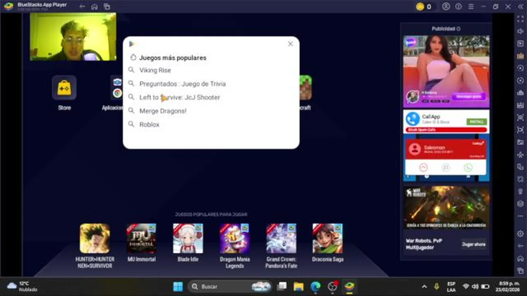Image resolution: width=527 pixels, height=296 pixels.
Task: Open the Minecraft app icon
Action: coord(305,88)
